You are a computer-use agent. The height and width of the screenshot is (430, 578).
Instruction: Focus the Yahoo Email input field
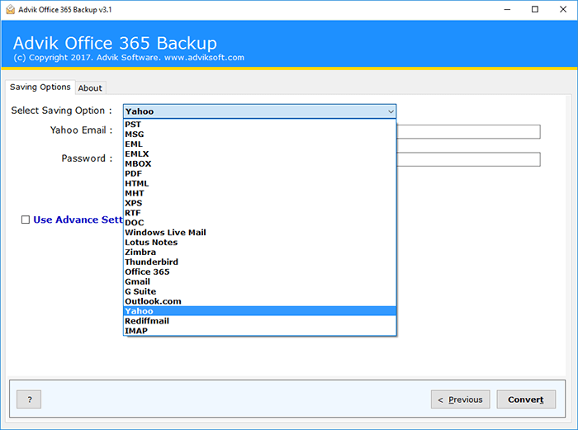[x=468, y=131]
